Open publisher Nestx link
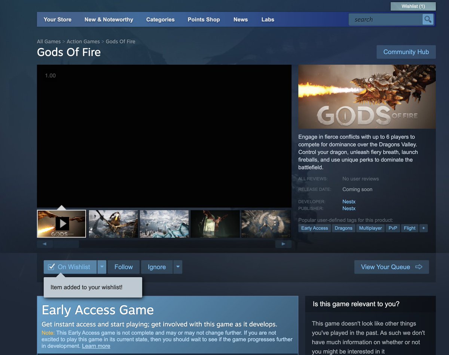Screen dimensions: 449x355 349,208
